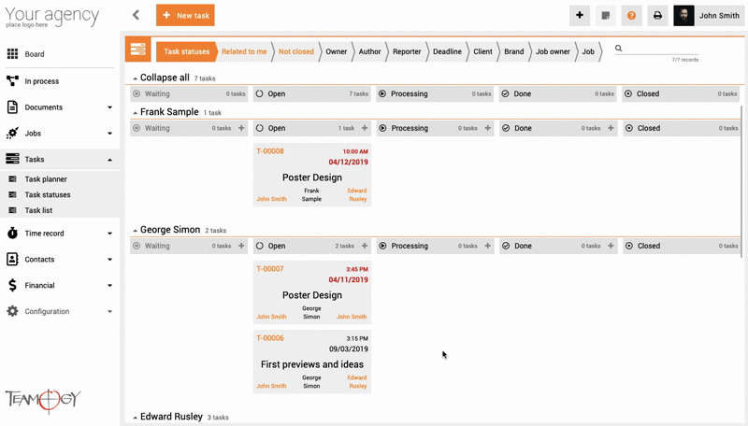The height and width of the screenshot is (426, 748).
Task: Click the print icon in top toolbar
Action: [x=657, y=16]
